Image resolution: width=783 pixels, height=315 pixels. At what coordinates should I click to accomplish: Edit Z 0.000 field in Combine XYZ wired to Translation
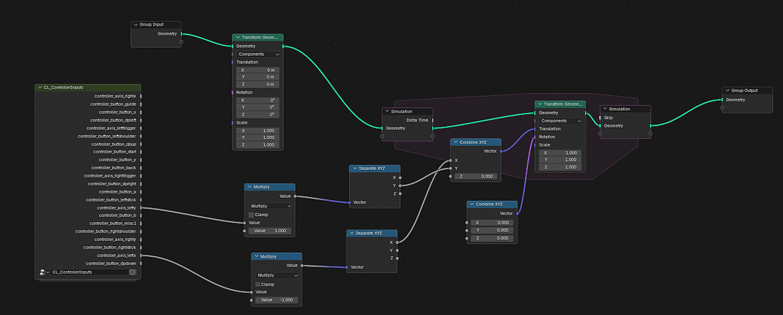pyautogui.click(x=475, y=176)
